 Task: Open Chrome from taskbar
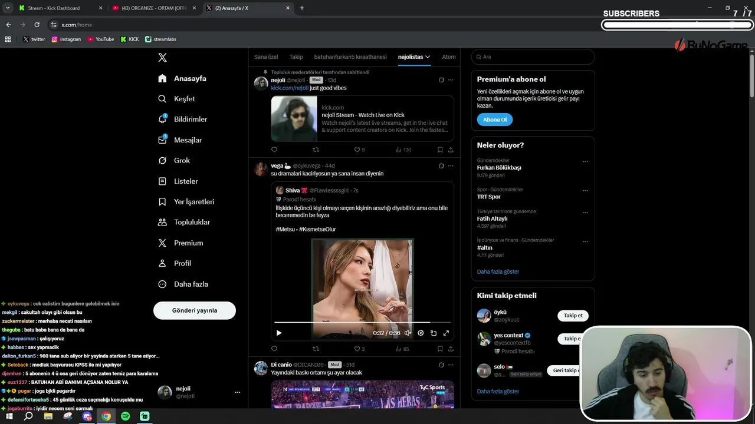click(x=106, y=416)
